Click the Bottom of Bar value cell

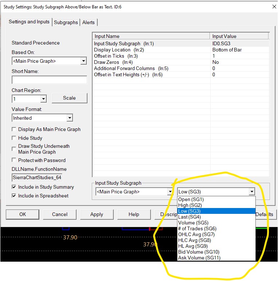tap(240, 50)
